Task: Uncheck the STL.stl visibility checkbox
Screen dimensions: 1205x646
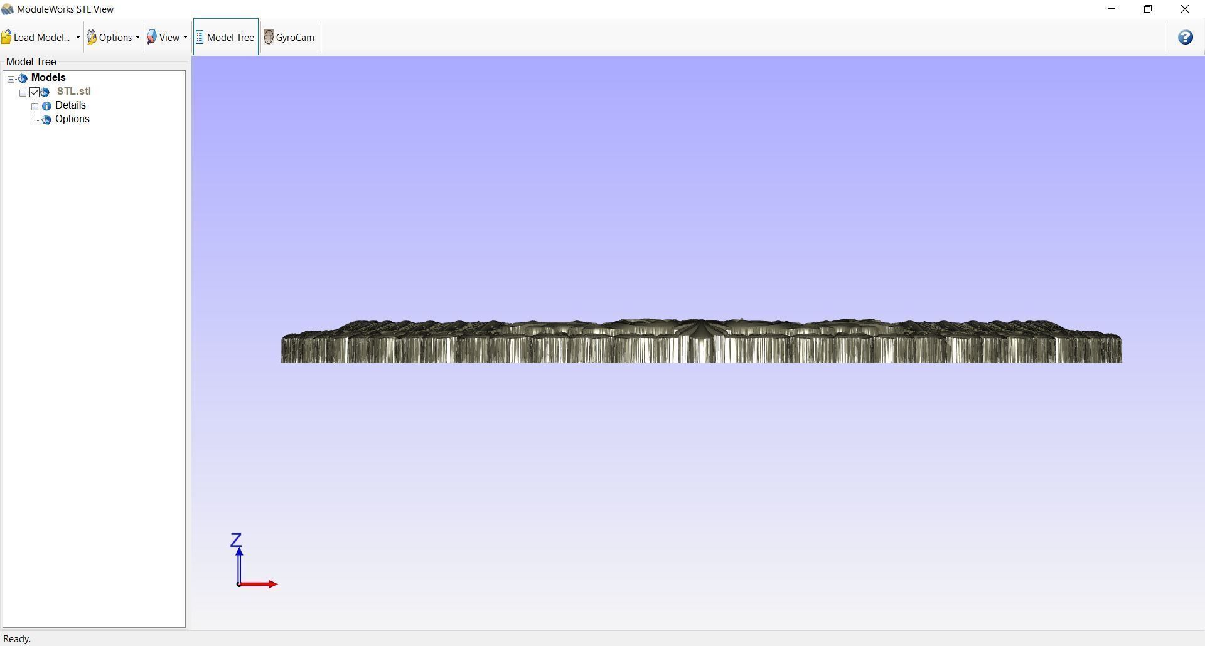Action: (x=35, y=92)
